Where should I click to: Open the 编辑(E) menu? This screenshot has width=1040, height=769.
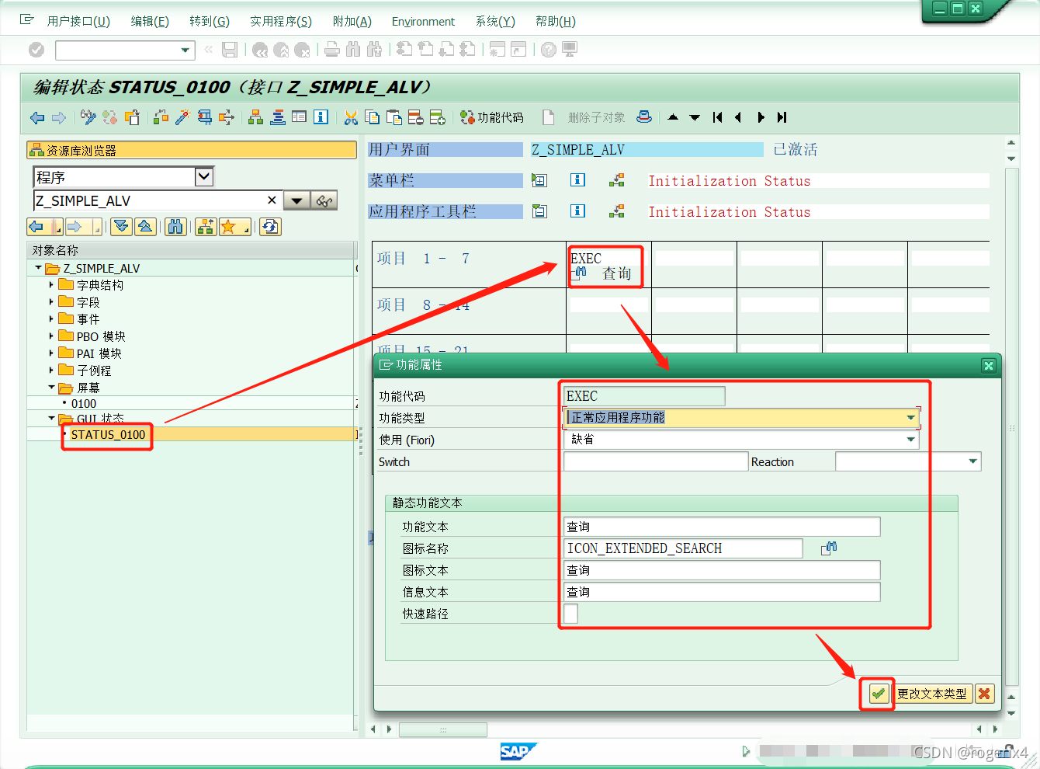150,21
